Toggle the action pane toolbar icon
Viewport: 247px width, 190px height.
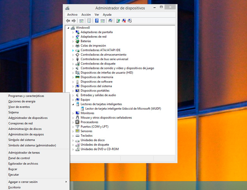pyautogui.click(x=103, y=21)
